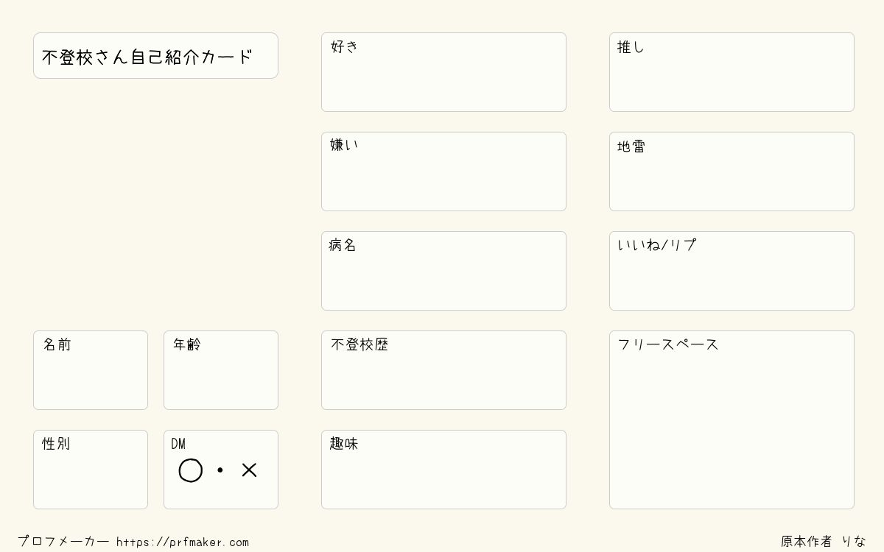Click the 不登校さん自己紹介カード title box

155,55
